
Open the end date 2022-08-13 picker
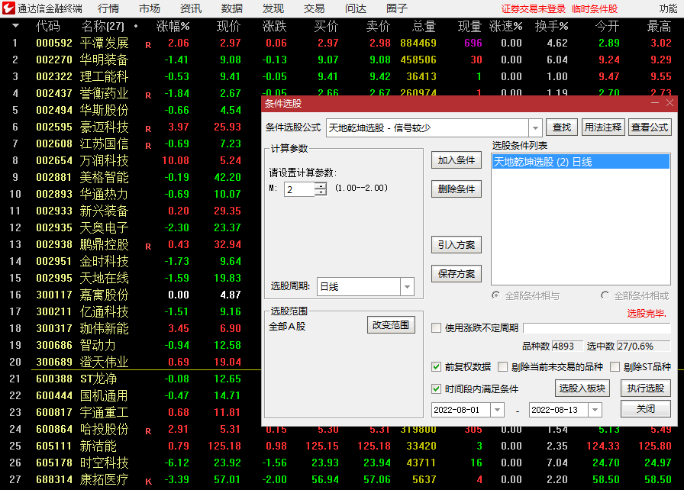tap(595, 410)
